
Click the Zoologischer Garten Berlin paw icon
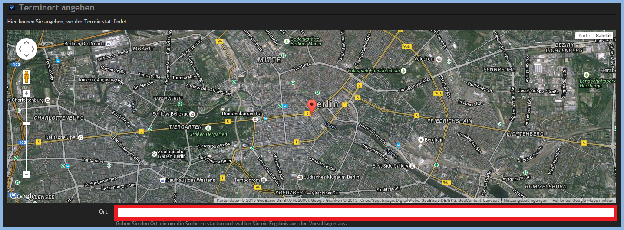[x=154, y=153]
